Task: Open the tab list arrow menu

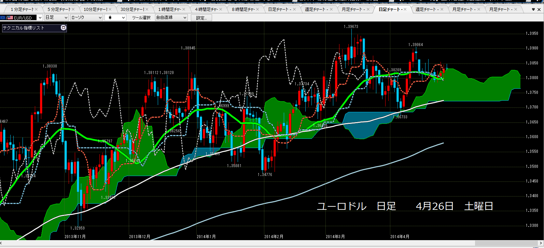Action: tap(533, 10)
